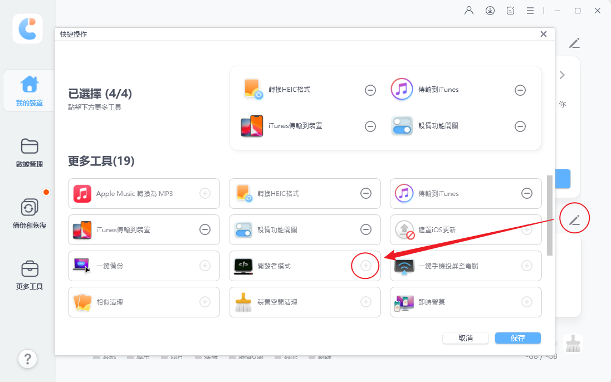Remove 轉換HEIC格式 from selected tools panel
Image resolution: width=611 pixels, height=382 pixels.
[370, 90]
